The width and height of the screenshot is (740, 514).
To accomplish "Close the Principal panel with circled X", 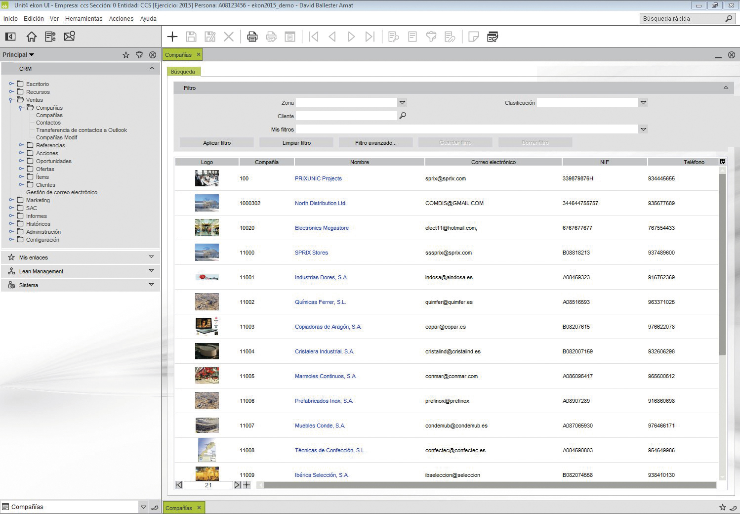I will [x=153, y=55].
